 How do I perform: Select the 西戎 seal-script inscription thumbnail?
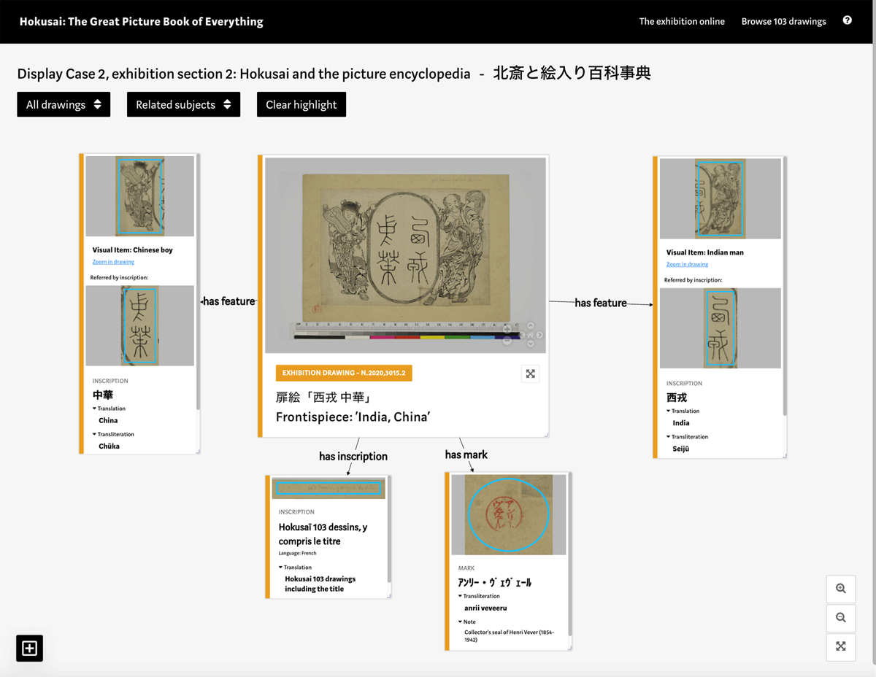tap(720, 328)
